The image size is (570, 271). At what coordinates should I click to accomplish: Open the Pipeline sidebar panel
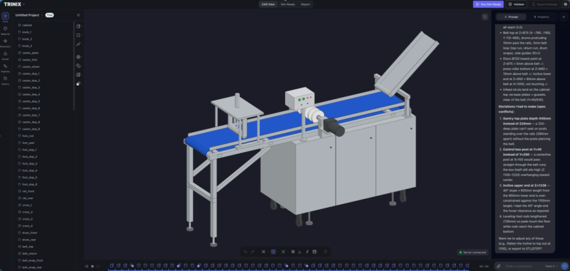coord(5,67)
